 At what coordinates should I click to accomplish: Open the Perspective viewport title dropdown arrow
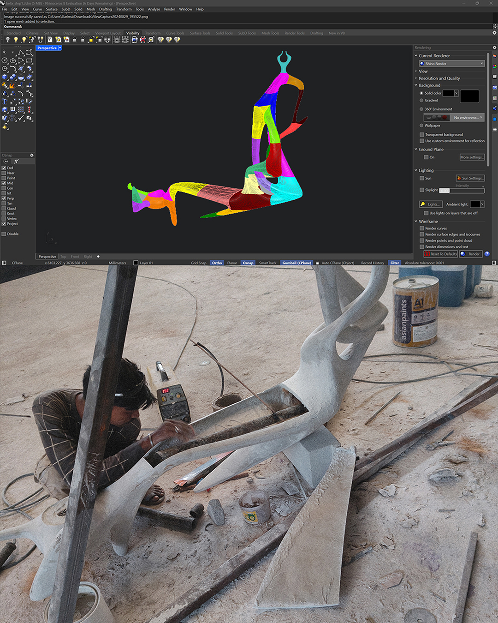[60, 48]
